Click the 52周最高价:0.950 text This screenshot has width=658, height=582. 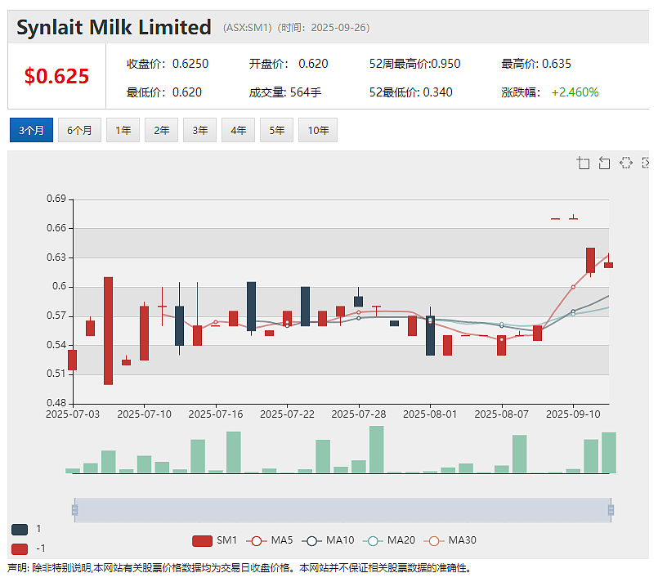pos(414,64)
